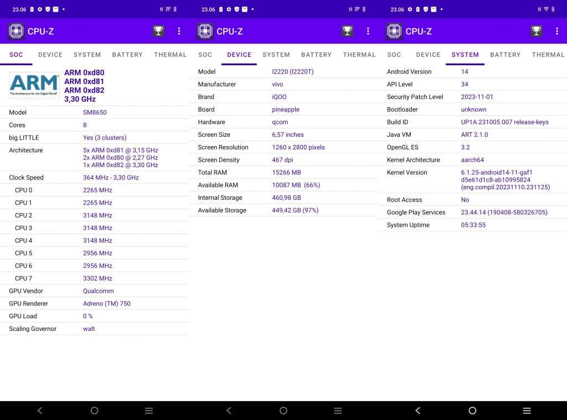Viewport: 567px width, 420px height.
Task: Tap the battery status icon on SYSTEM screen
Action: pyautogui.click(x=553, y=9)
